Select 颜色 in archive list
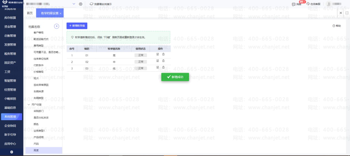Image resolution: width=350 pixels, height=156 pixels. (36, 124)
